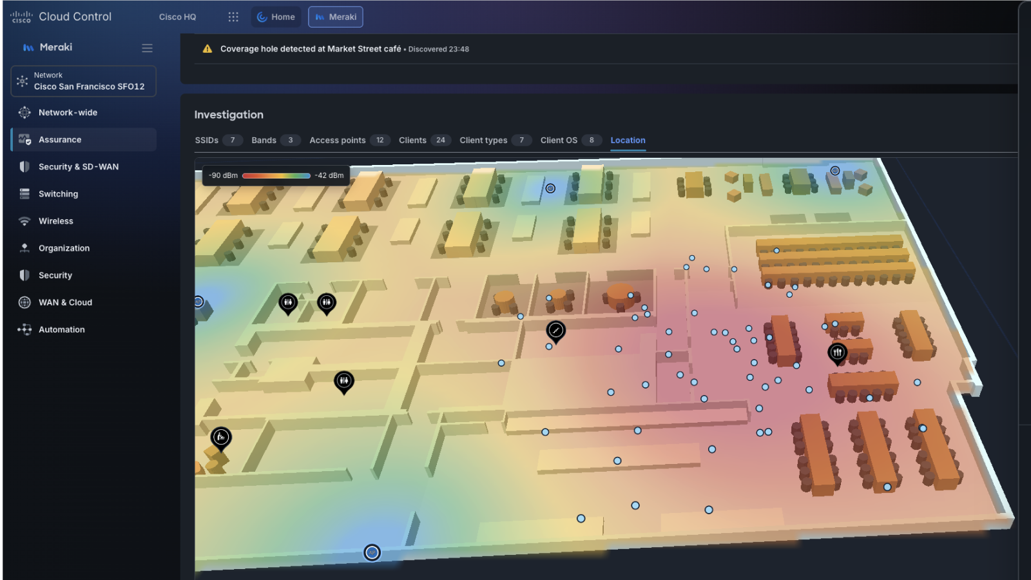The height and width of the screenshot is (580, 1031).
Task: Click the WAN & Cloud globe icon
Action: coord(24,302)
